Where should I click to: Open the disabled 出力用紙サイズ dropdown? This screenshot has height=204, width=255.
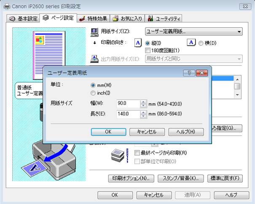pyautogui.click(x=193, y=59)
